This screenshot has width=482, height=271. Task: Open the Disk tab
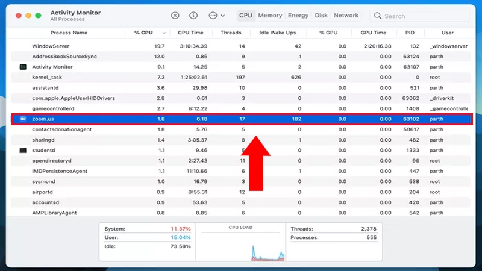point(322,16)
